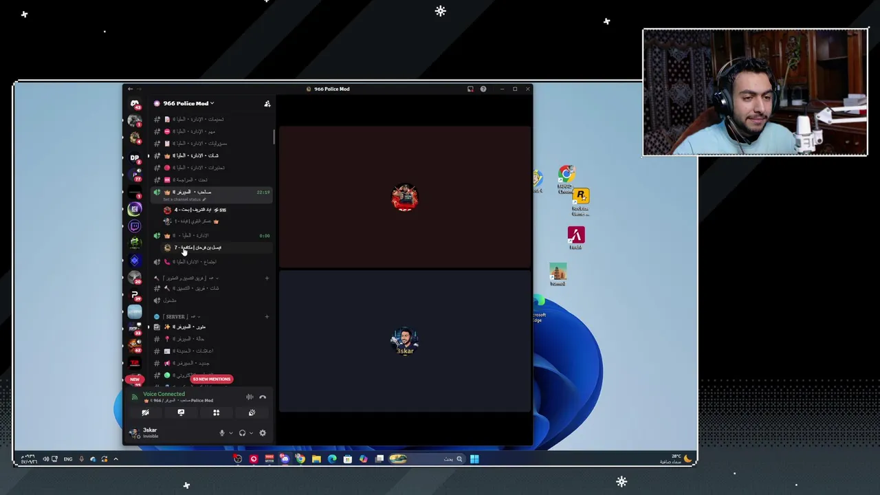Open channel with red pin emoji
This screenshot has height=495, width=880.
pos(212,339)
